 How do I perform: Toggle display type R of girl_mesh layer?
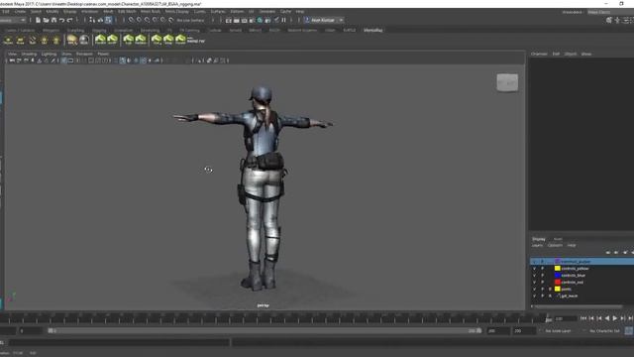tap(550, 296)
